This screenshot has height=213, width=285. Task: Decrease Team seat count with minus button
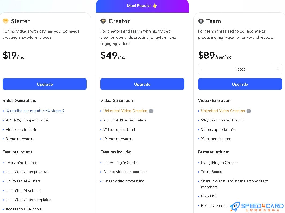(203, 69)
